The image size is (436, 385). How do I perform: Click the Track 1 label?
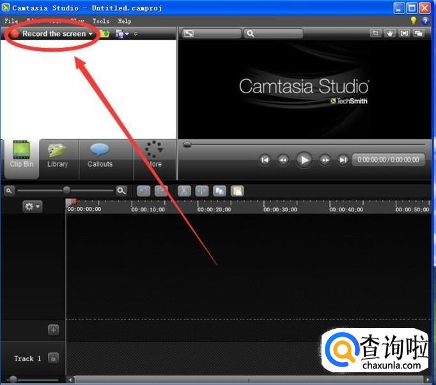tap(27, 359)
